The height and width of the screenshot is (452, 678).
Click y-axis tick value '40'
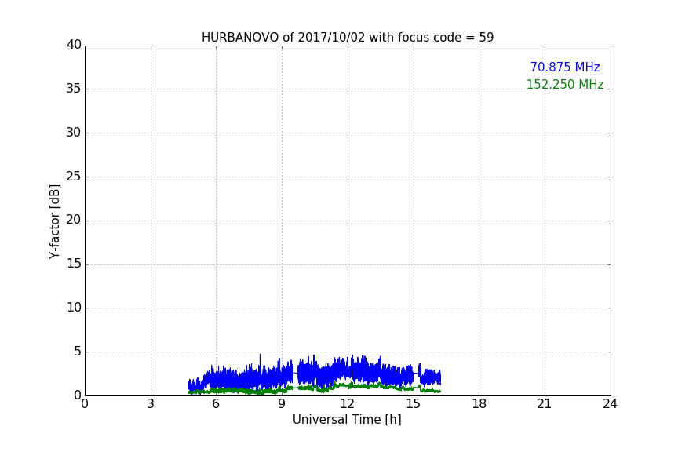74,45
